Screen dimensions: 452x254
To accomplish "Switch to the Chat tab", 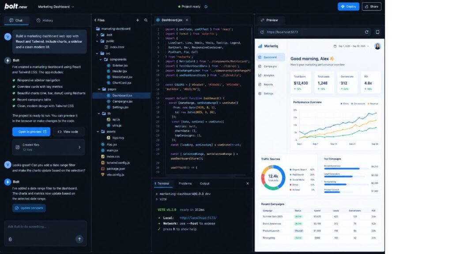I will 16,20.
